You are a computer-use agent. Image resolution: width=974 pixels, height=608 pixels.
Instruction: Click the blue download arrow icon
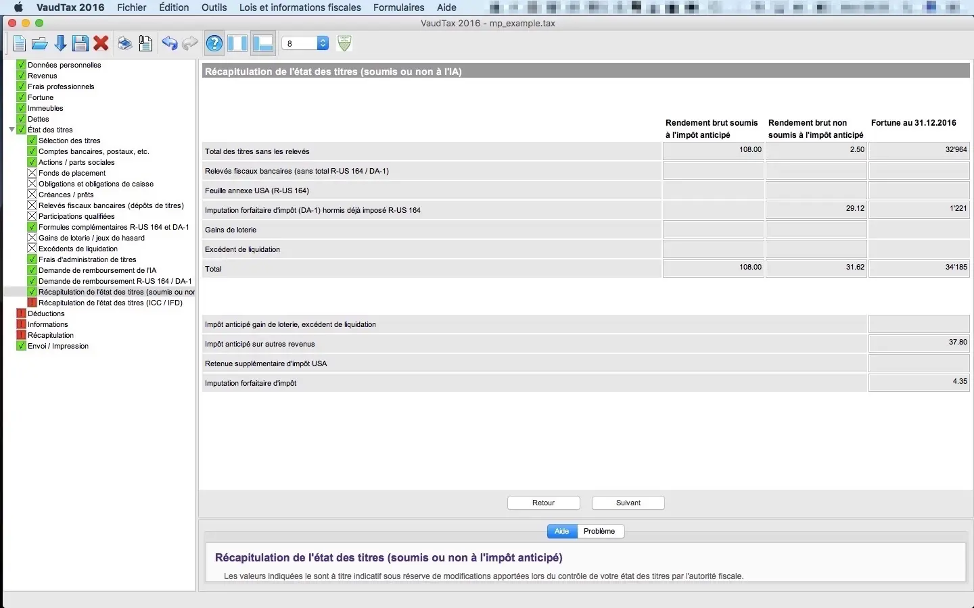point(60,44)
